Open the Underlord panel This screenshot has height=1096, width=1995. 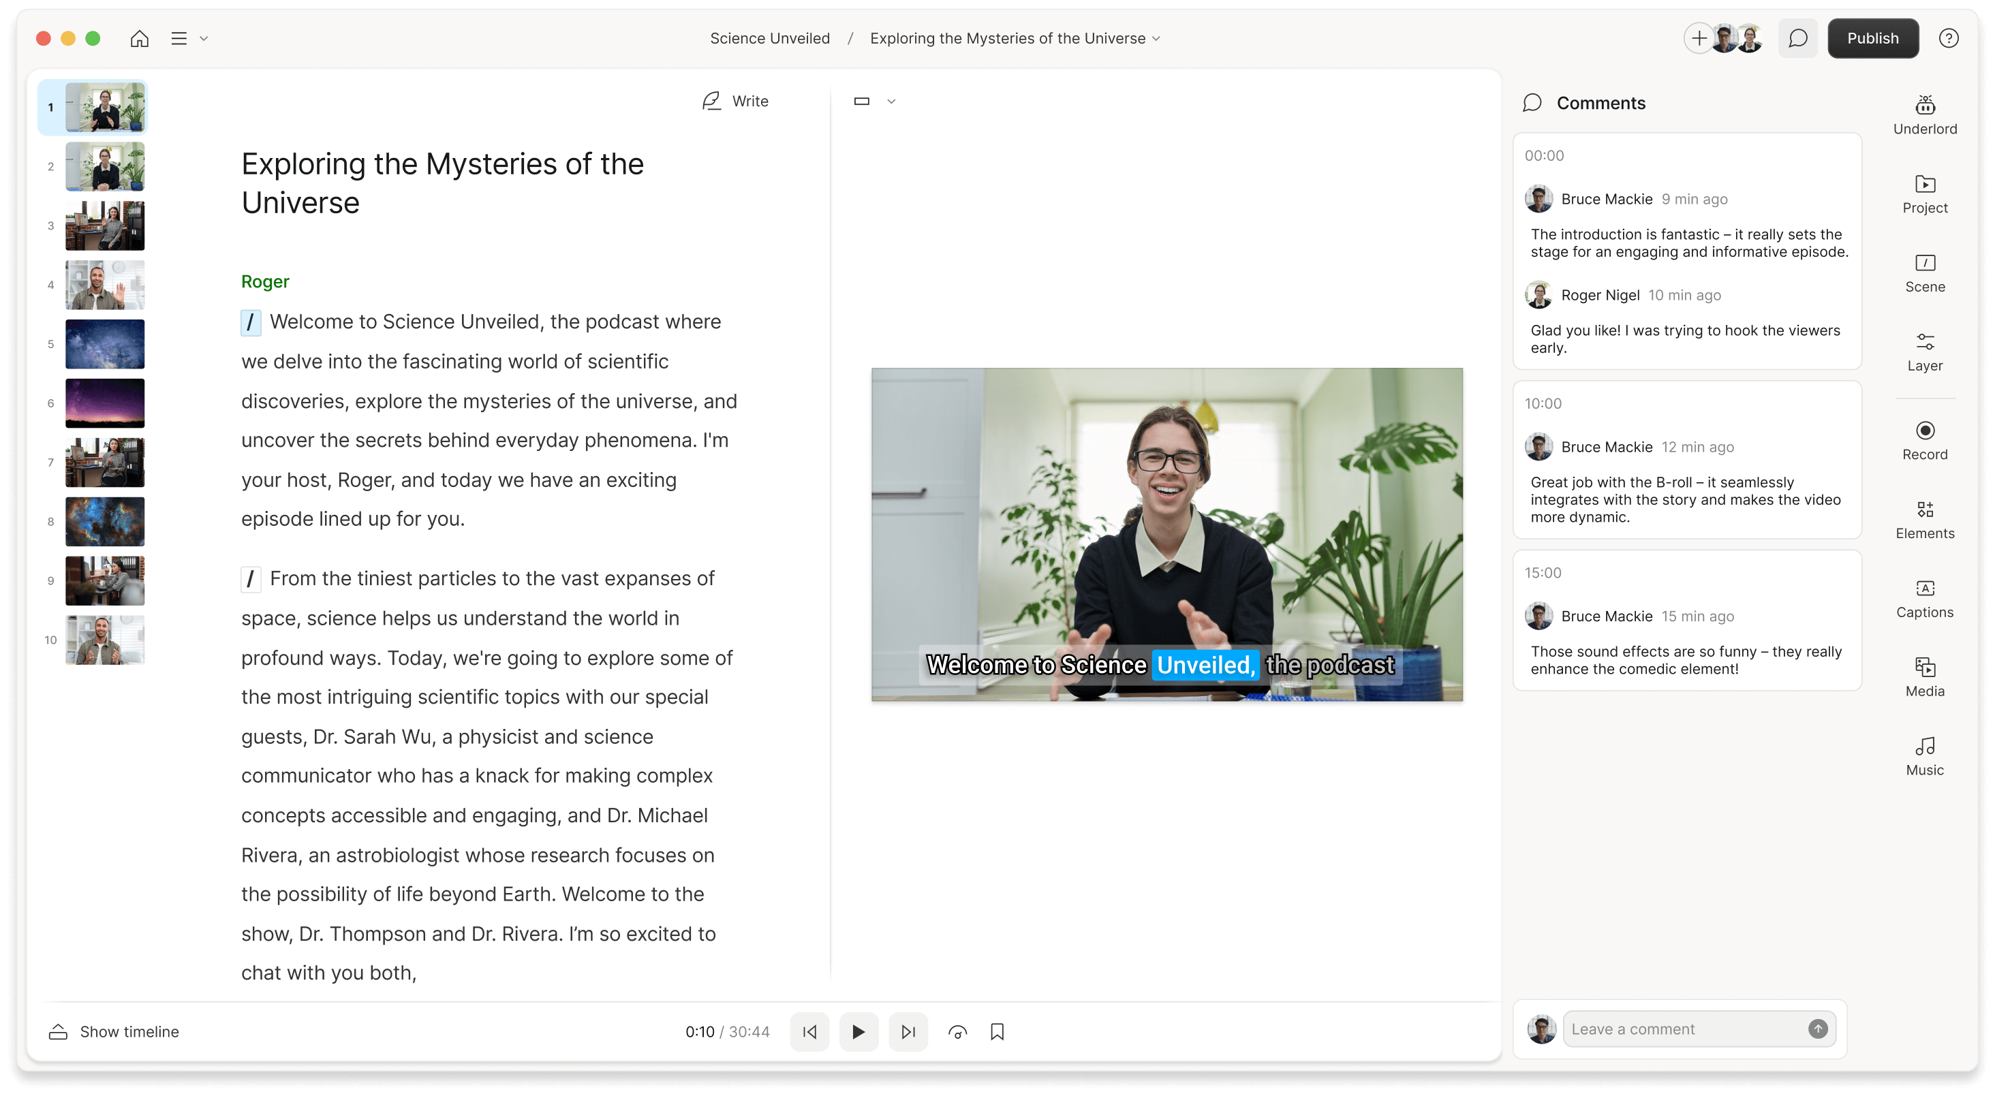coord(1925,114)
